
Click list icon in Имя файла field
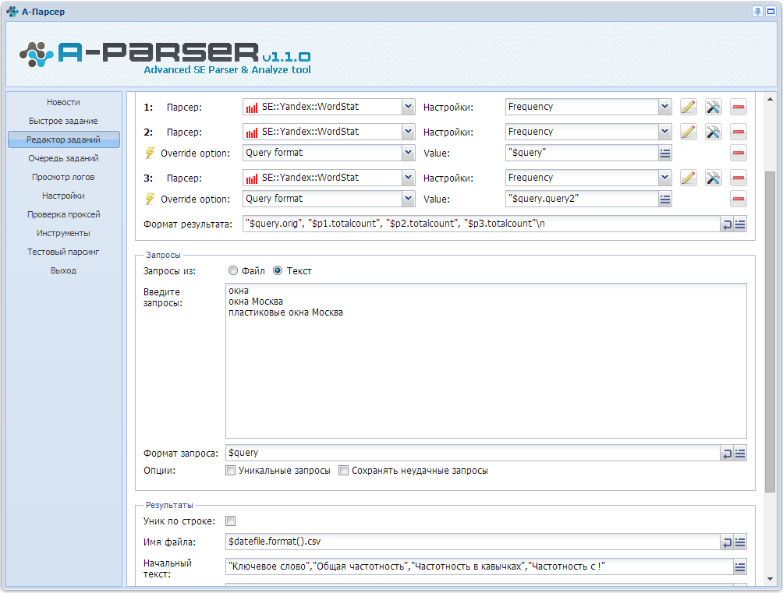tap(740, 542)
